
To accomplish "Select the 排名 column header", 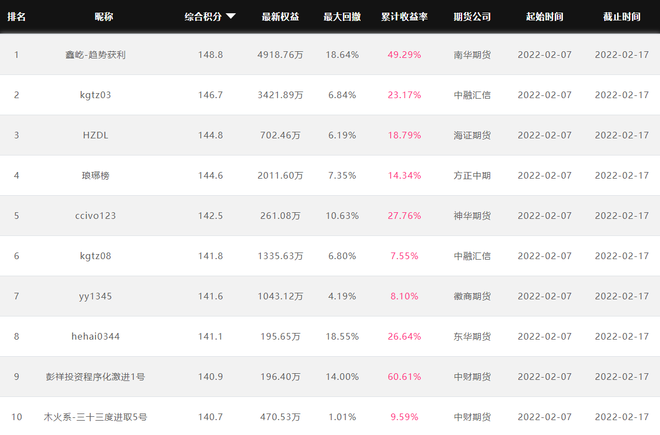I will coord(17,17).
